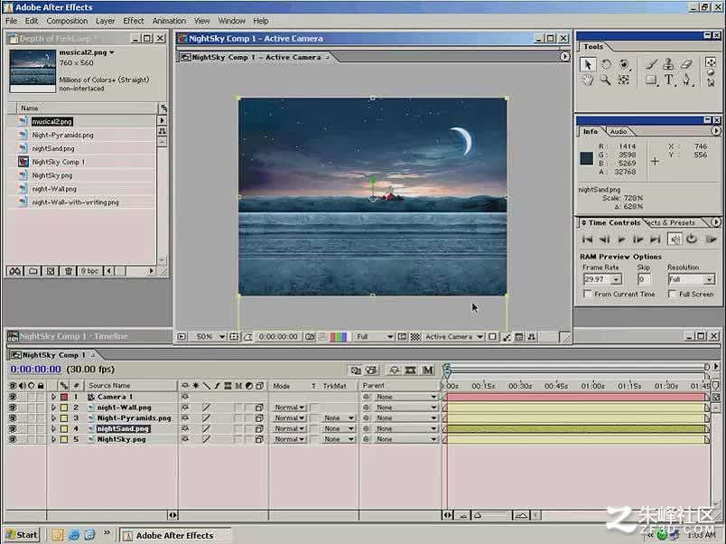Expand the nightSand.png layer properties

pos(53,428)
